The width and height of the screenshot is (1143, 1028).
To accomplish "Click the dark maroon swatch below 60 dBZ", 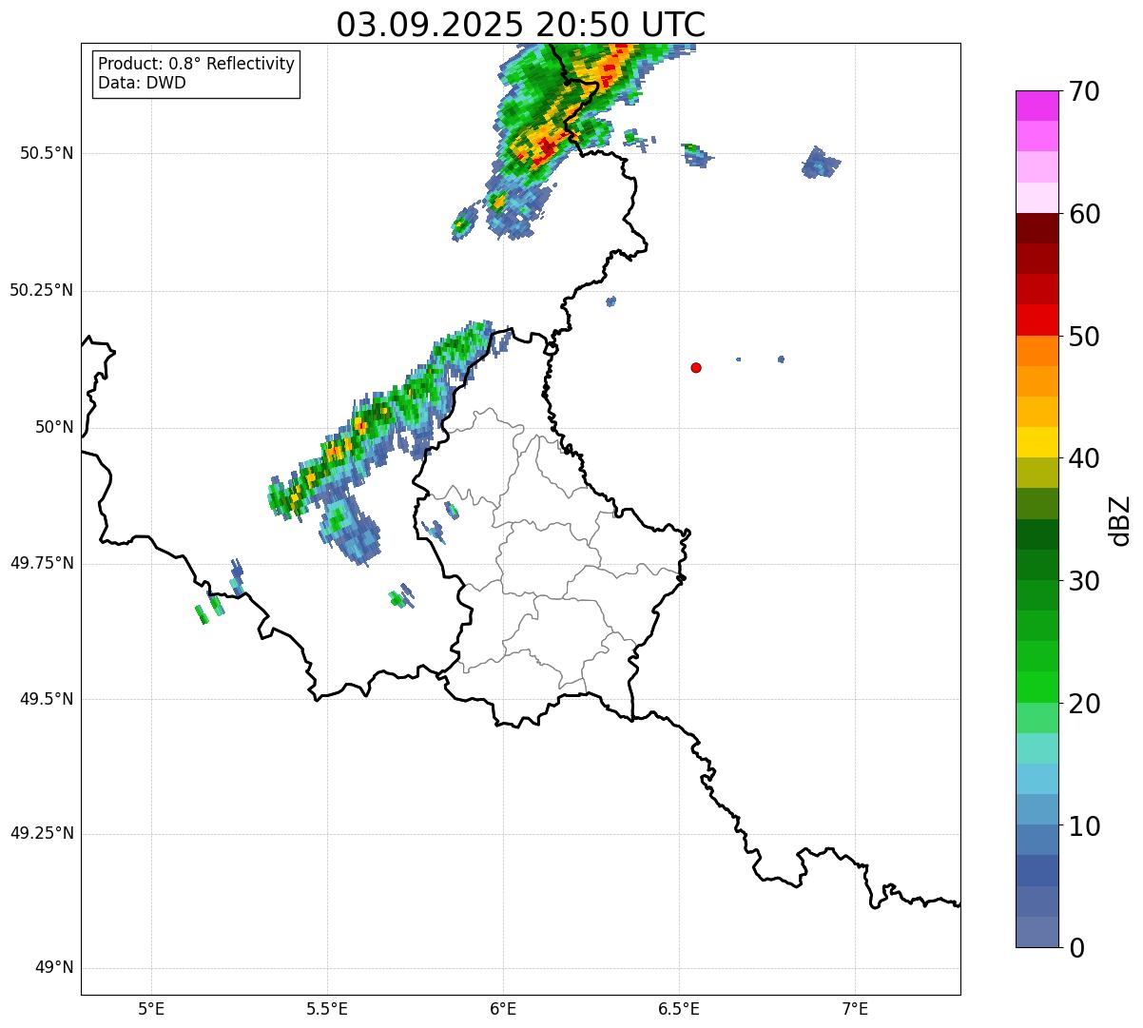I will (x=1036, y=228).
